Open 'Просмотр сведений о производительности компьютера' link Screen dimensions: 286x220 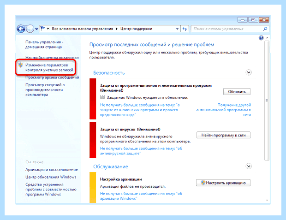pyautogui.click(x=45, y=90)
